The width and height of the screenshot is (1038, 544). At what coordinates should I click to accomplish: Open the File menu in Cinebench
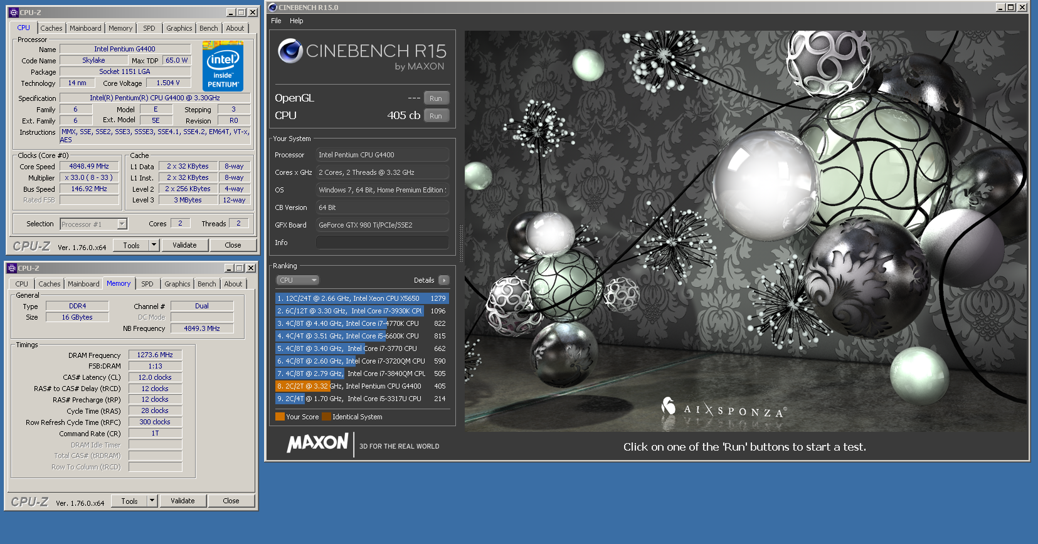coord(276,21)
